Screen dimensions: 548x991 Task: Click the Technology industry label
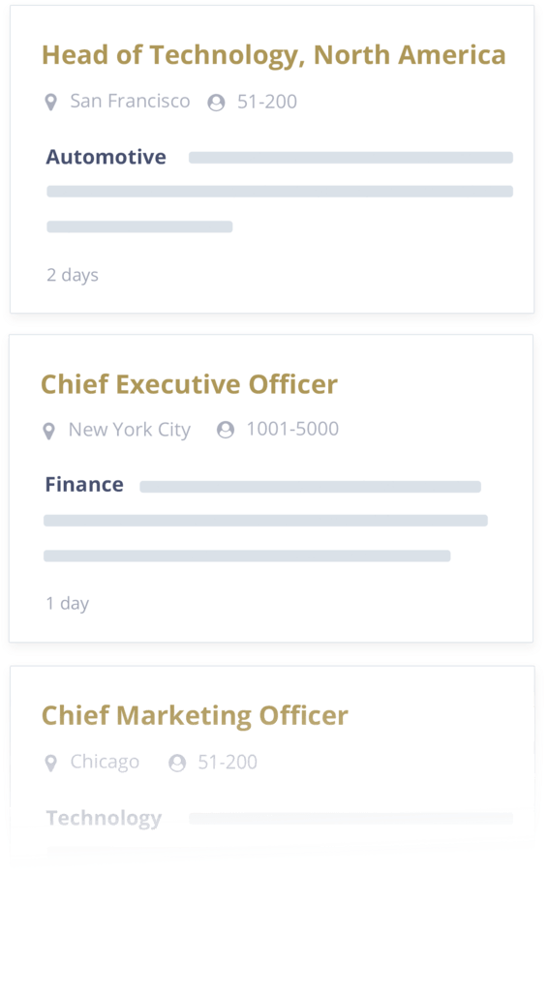tap(105, 818)
